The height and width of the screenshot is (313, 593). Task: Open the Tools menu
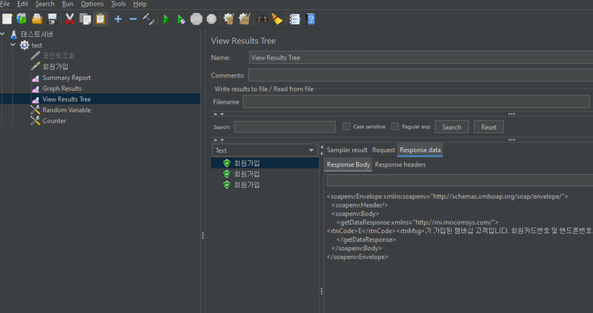pos(118,4)
